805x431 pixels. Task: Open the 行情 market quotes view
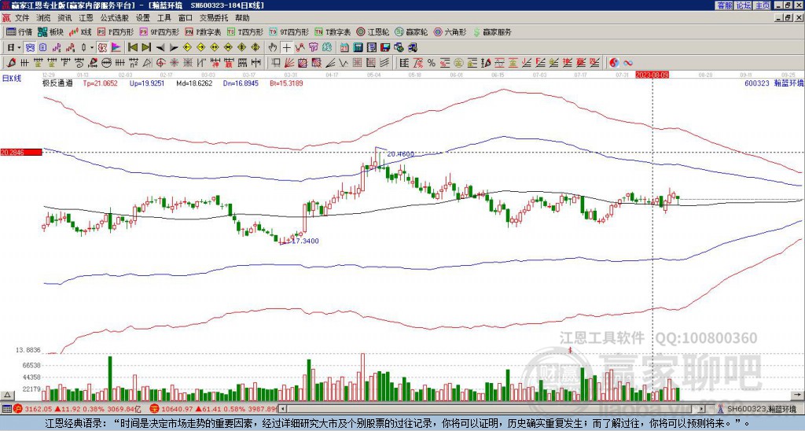click(19, 31)
